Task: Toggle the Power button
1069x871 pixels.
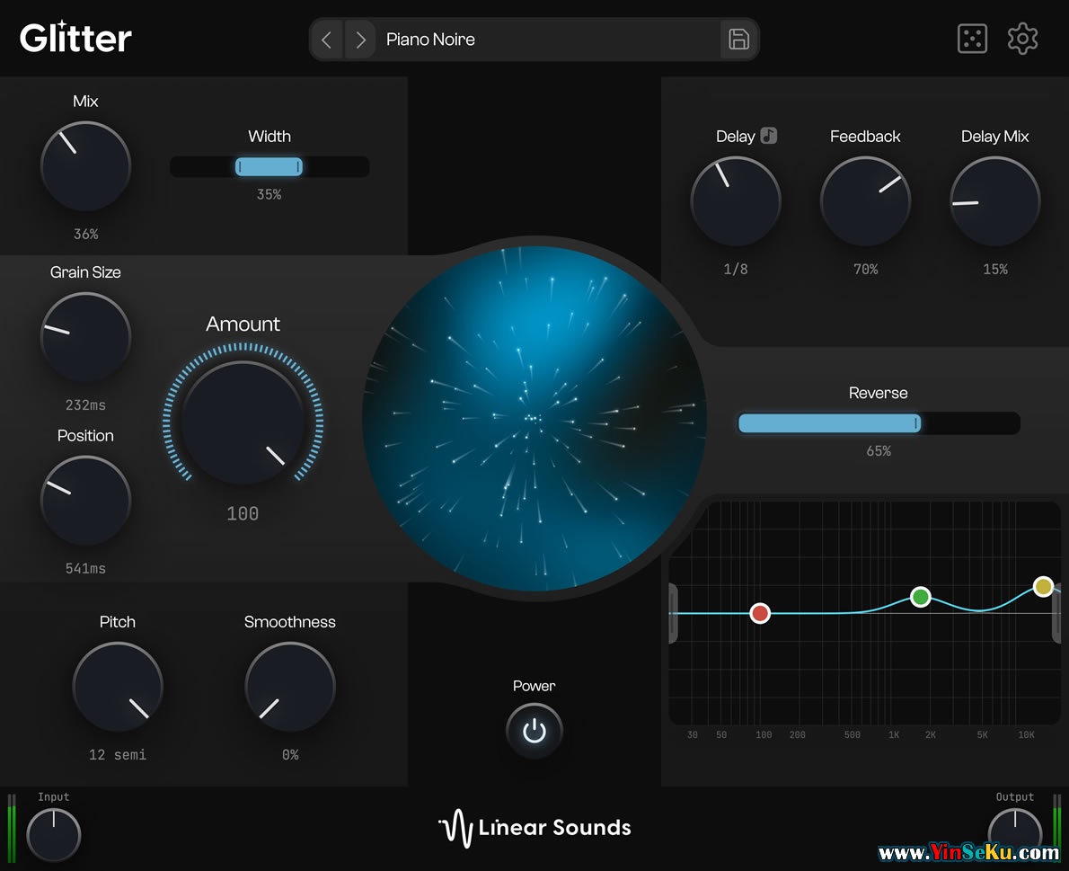Action: (534, 731)
